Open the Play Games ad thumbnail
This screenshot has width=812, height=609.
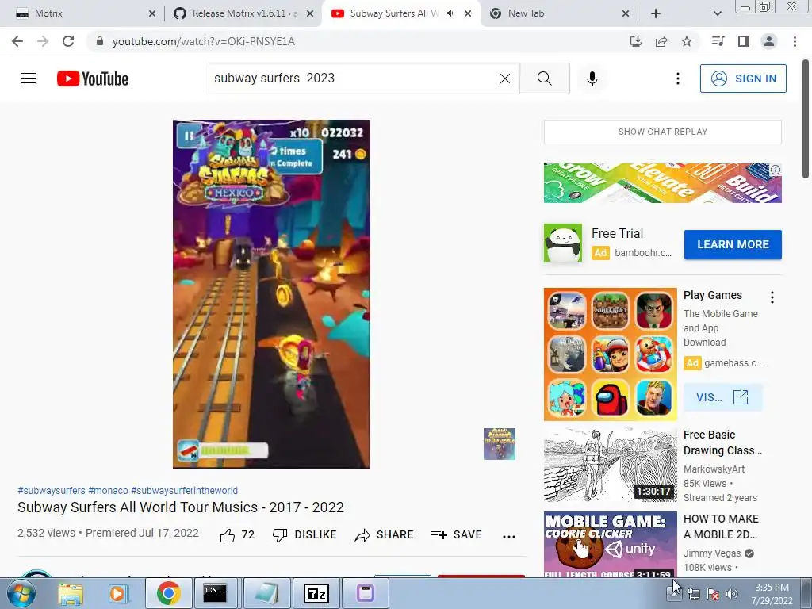click(x=610, y=354)
